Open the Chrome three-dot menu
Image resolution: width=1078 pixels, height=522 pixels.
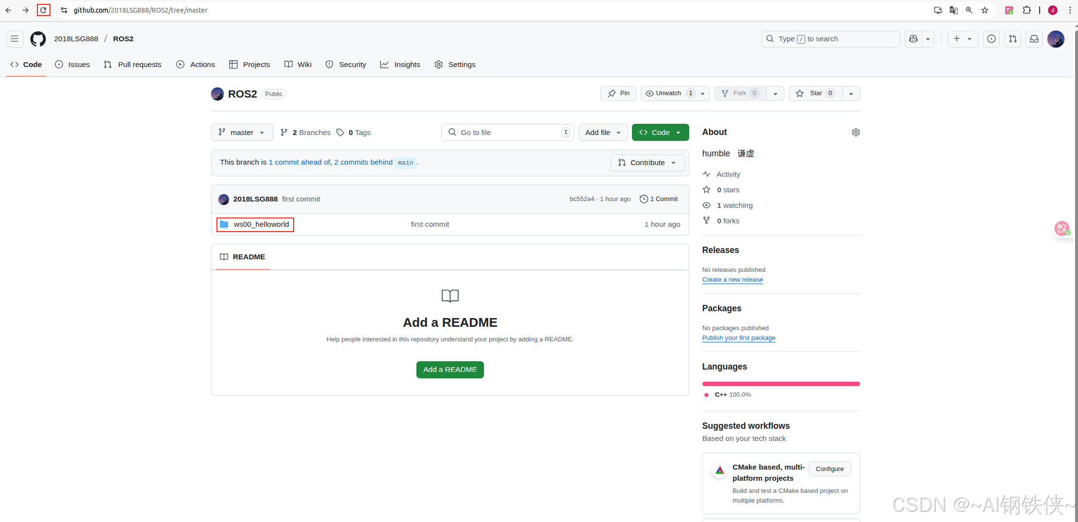click(x=1070, y=10)
